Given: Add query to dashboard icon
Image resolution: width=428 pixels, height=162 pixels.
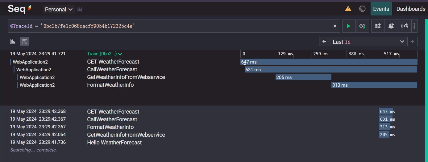Looking at the screenshot, I should tap(378, 26).
